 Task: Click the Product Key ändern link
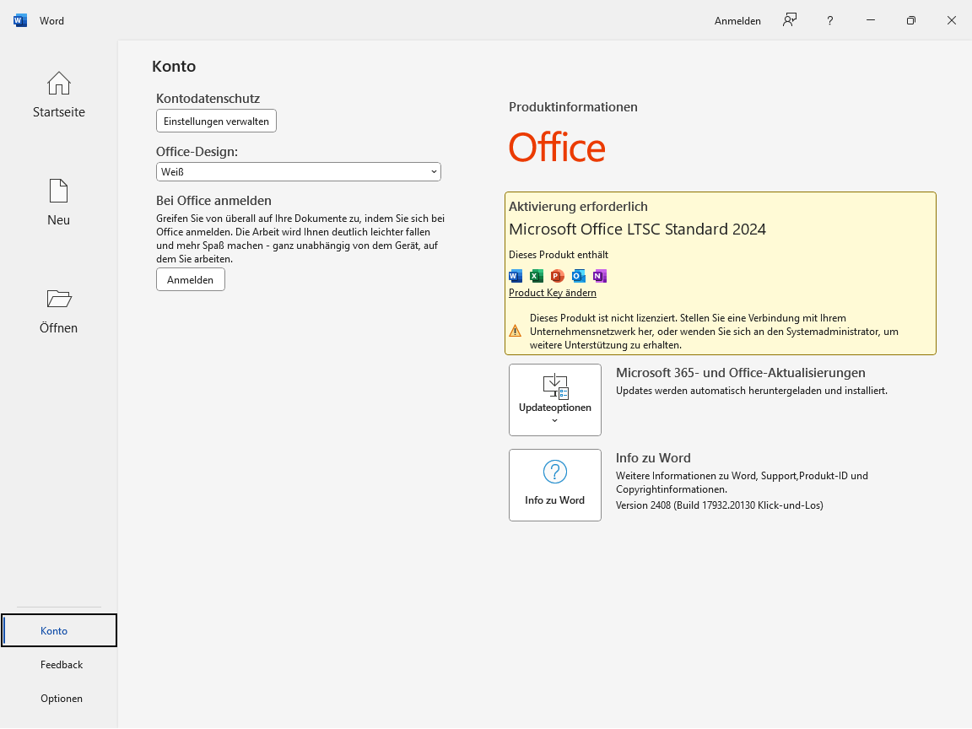553,293
